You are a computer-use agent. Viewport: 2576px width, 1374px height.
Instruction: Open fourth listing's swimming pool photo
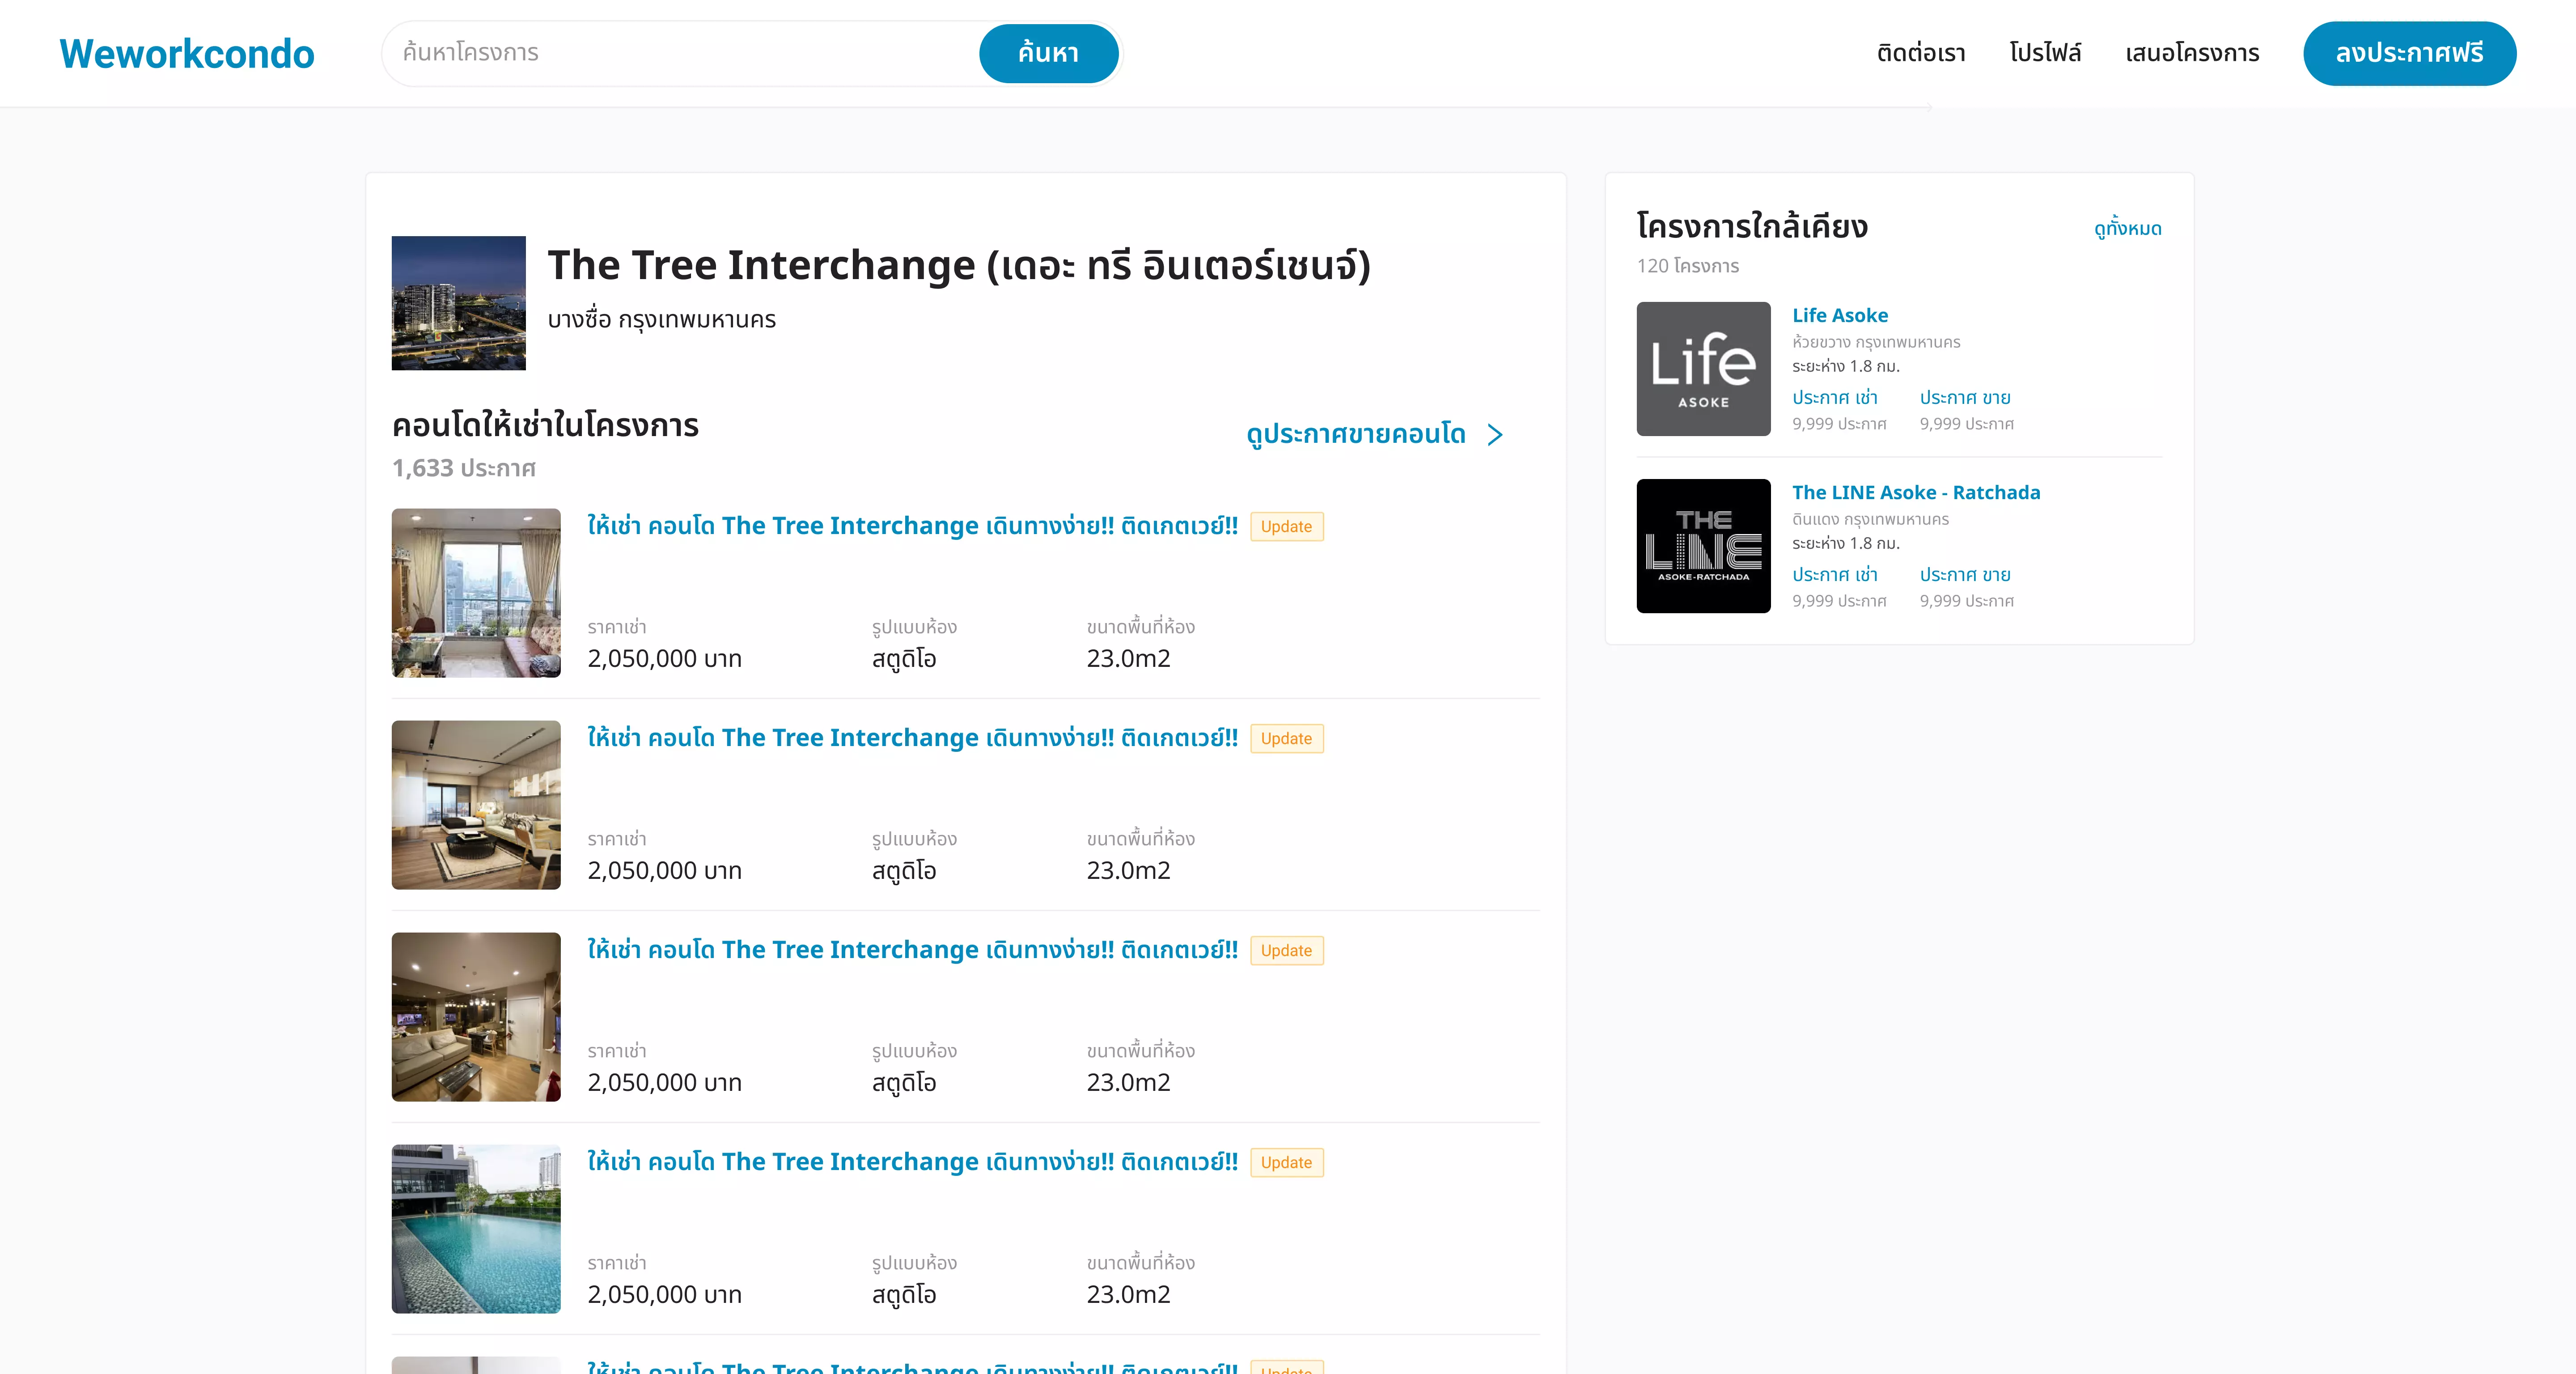(476, 1229)
